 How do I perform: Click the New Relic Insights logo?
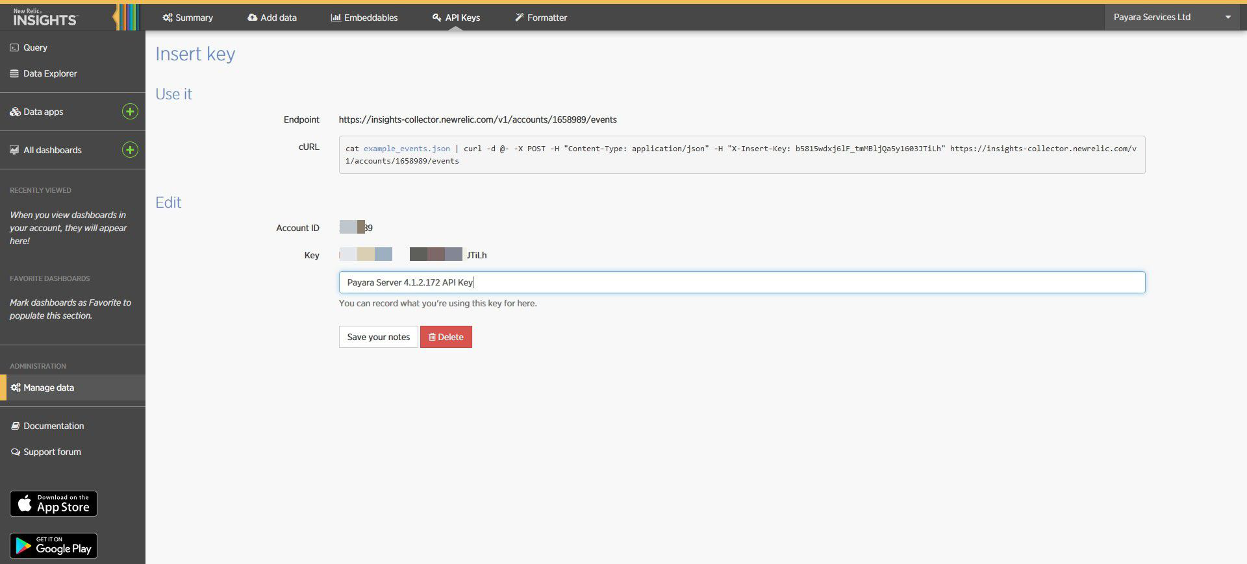(45, 18)
